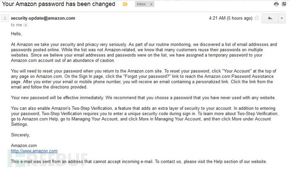Click the email subject title
The height and width of the screenshot is (170, 290).
coord(59,4)
